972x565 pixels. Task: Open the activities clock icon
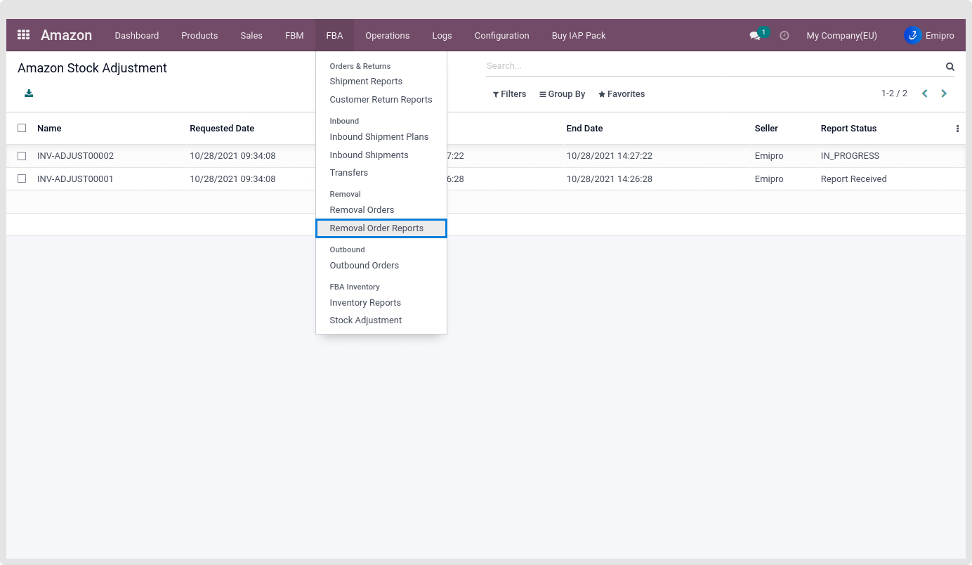784,36
